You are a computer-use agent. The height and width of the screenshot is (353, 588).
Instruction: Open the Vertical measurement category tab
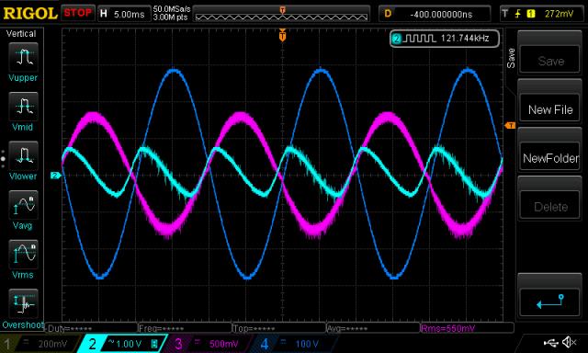click(x=21, y=34)
